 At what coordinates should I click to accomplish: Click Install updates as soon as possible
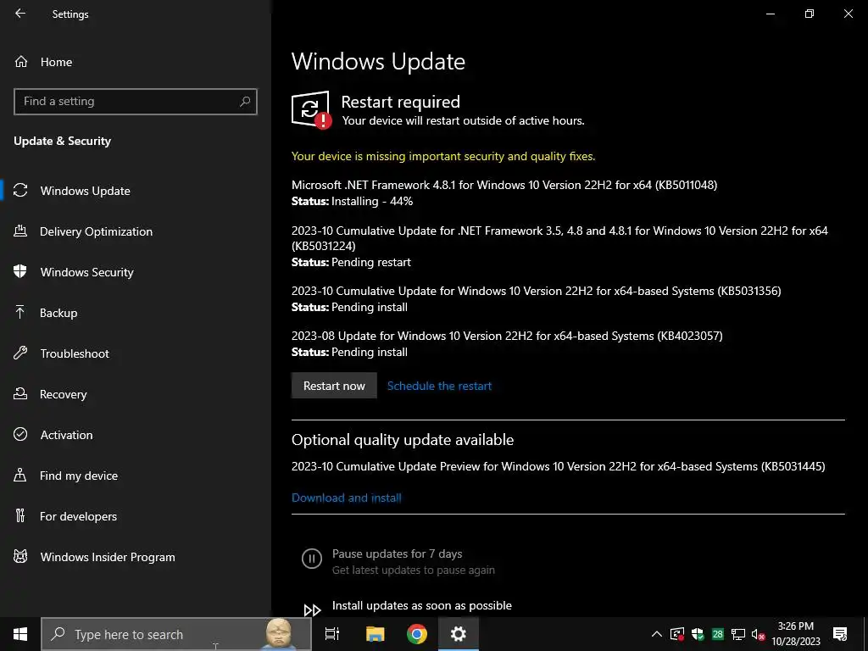pyautogui.click(x=422, y=605)
